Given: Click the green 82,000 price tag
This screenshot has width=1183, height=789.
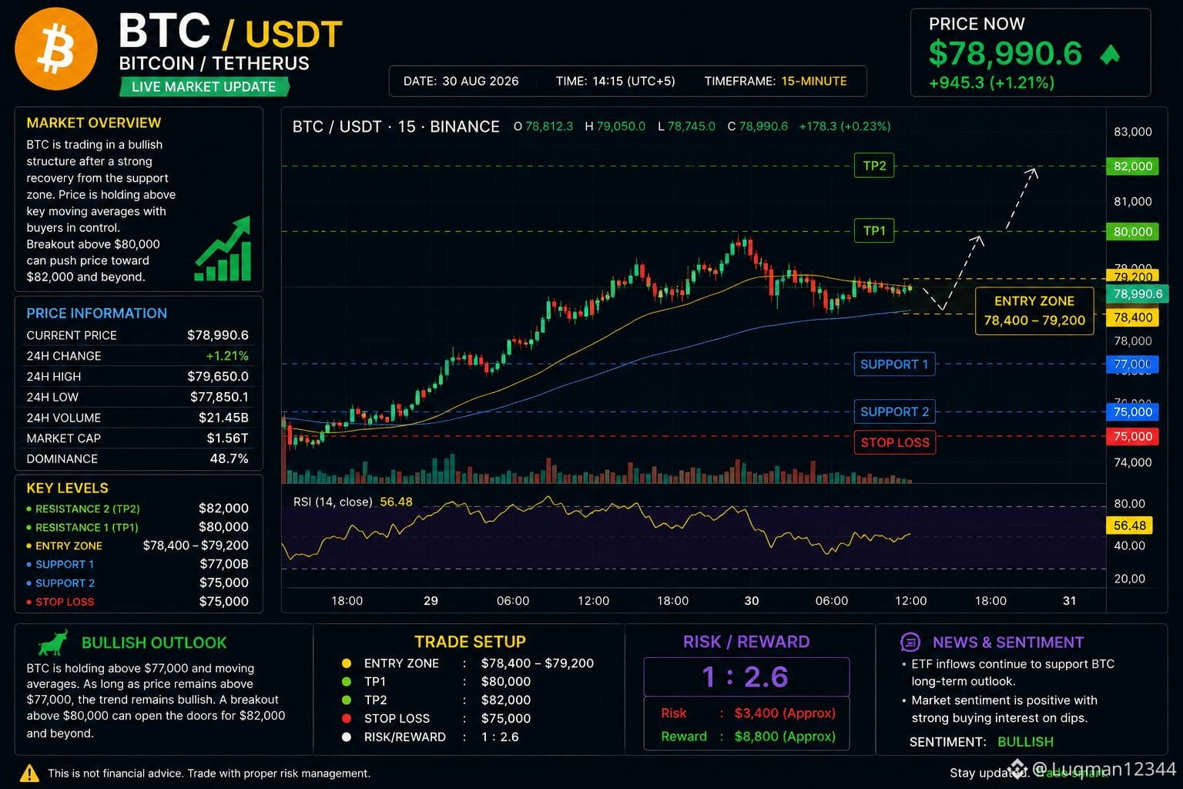Looking at the screenshot, I should (1132, 166).
